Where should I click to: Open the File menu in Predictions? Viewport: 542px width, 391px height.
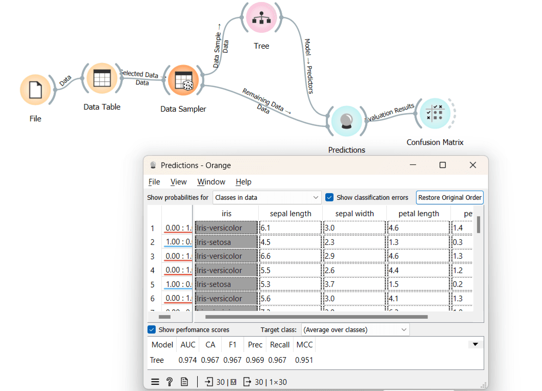154,182
